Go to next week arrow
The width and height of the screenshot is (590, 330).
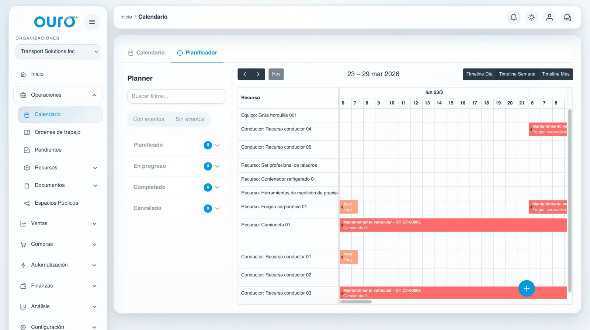[258, 74]
